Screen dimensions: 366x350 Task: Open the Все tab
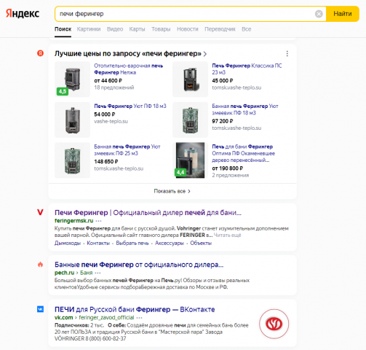tap(246, 29)
